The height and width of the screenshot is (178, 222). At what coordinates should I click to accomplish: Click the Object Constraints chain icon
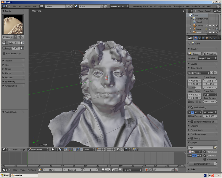(x=211, y=38)
